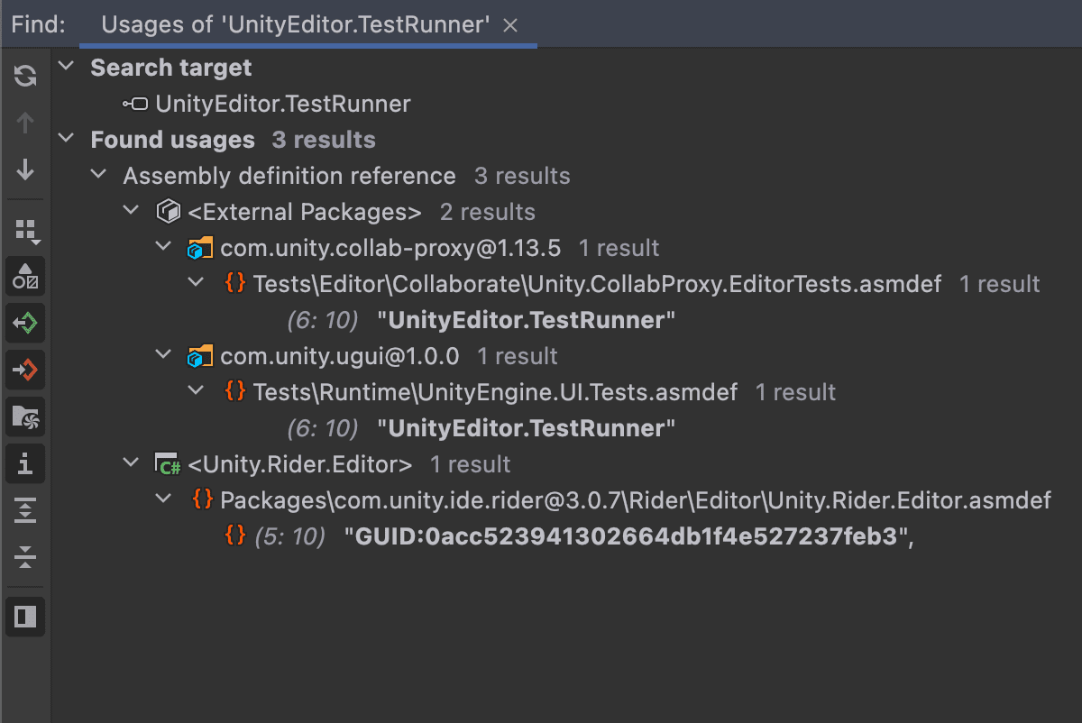Click the (5: 10) position of the GUID usage

[x=289, y=536]
